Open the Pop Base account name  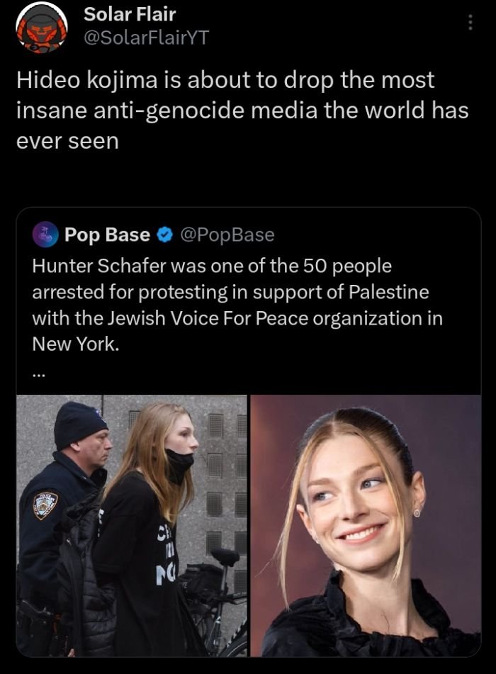click(x=107, y=235)
